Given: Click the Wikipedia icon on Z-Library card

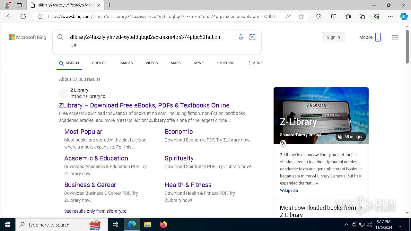Looking at the screenshot, I should [x=283, y=143].
